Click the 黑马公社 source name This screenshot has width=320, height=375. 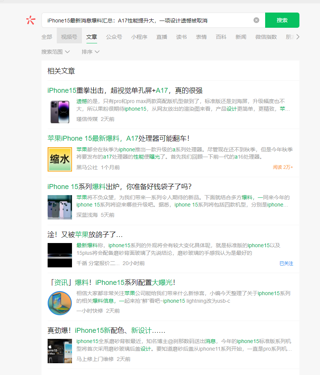click(x=87, y=167)
